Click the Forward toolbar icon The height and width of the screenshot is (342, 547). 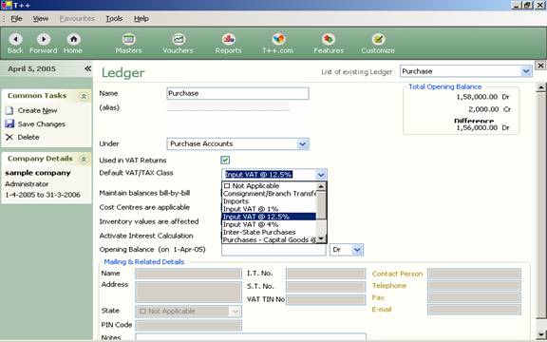coord(44,39)
